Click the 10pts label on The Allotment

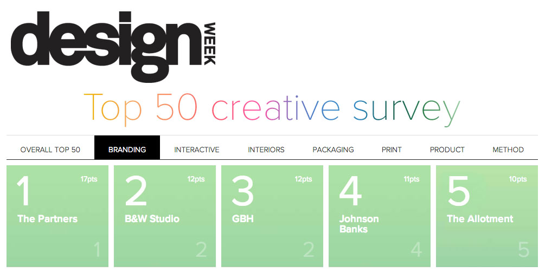tap(518, 179)
